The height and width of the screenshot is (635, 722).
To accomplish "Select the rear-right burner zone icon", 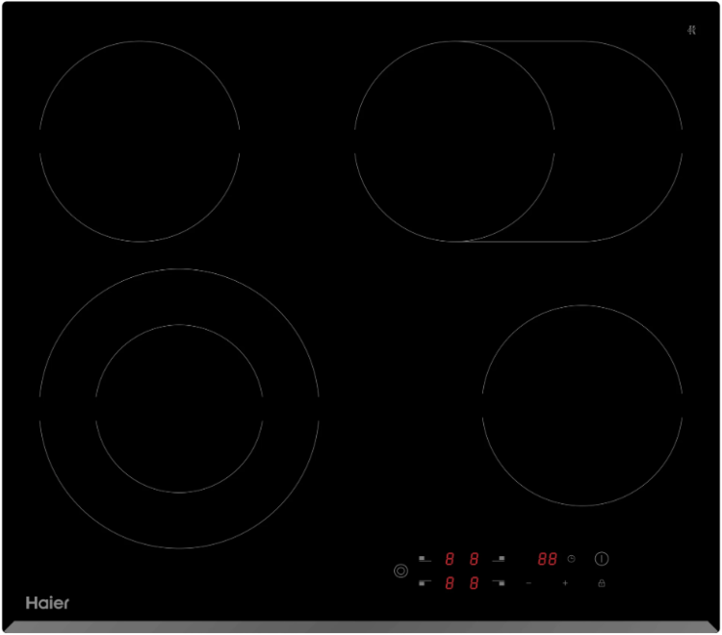I will 499,558.
